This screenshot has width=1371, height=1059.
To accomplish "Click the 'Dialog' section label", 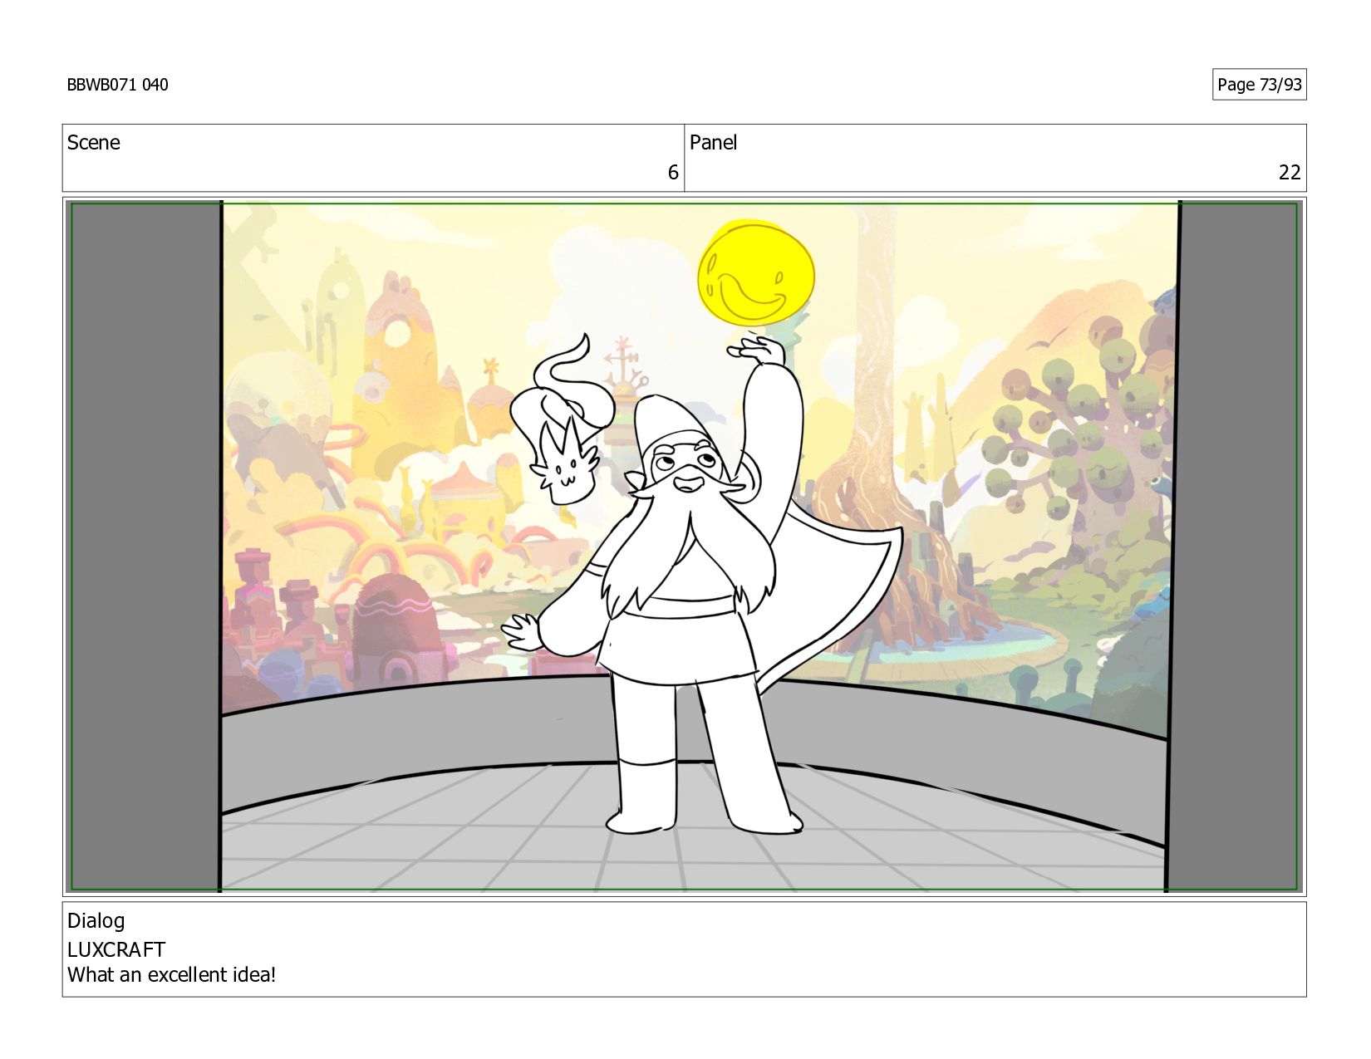I will [x=96, y=921].
